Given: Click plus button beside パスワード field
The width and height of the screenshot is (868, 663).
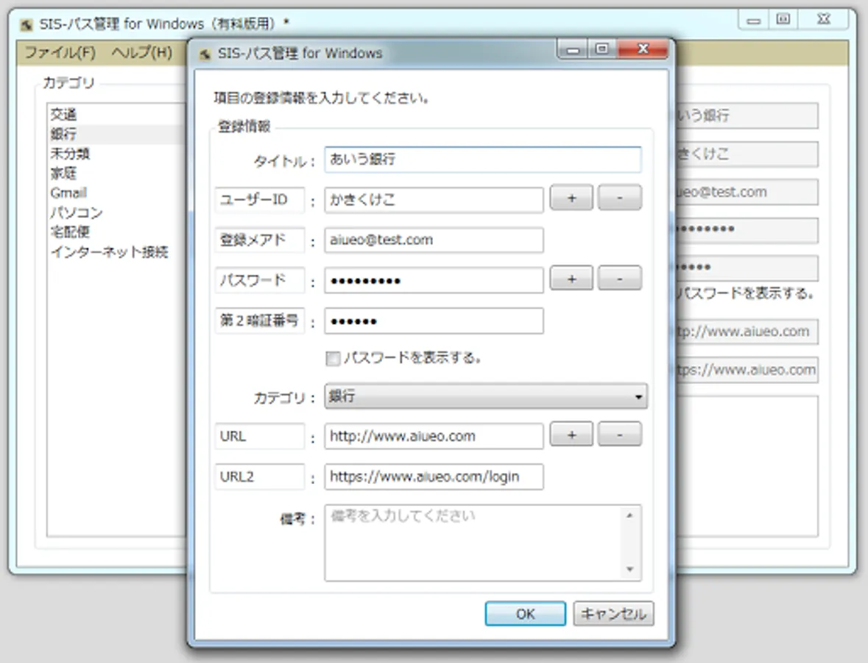Looking at the screenshot, I should point(571,278).
